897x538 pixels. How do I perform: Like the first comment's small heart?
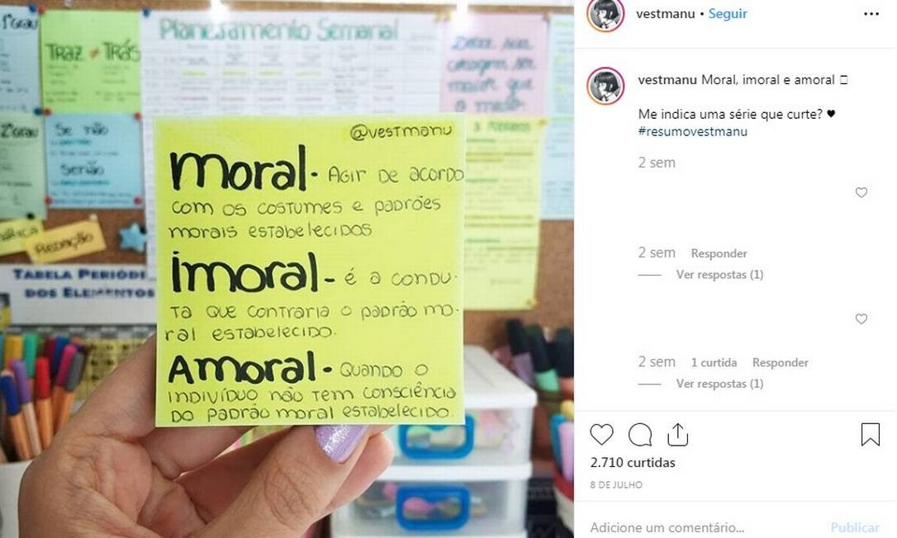click(861, 193)
